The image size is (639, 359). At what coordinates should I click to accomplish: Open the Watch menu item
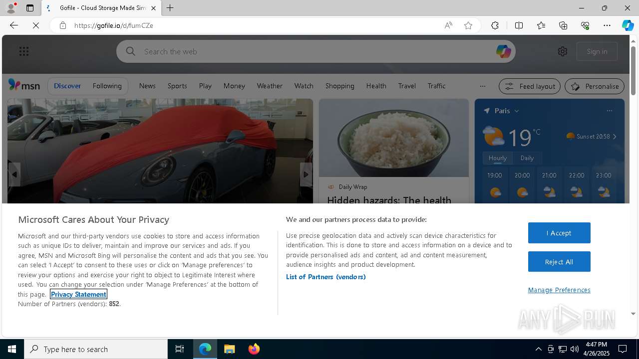(x=304, y=86)
